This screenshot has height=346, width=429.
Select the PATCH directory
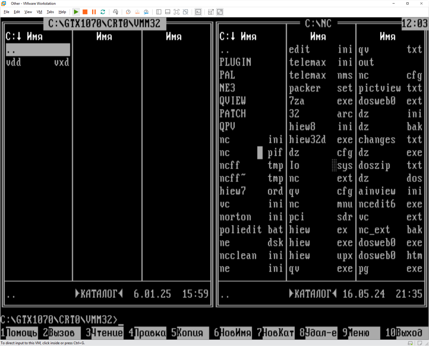click(251, 114)
